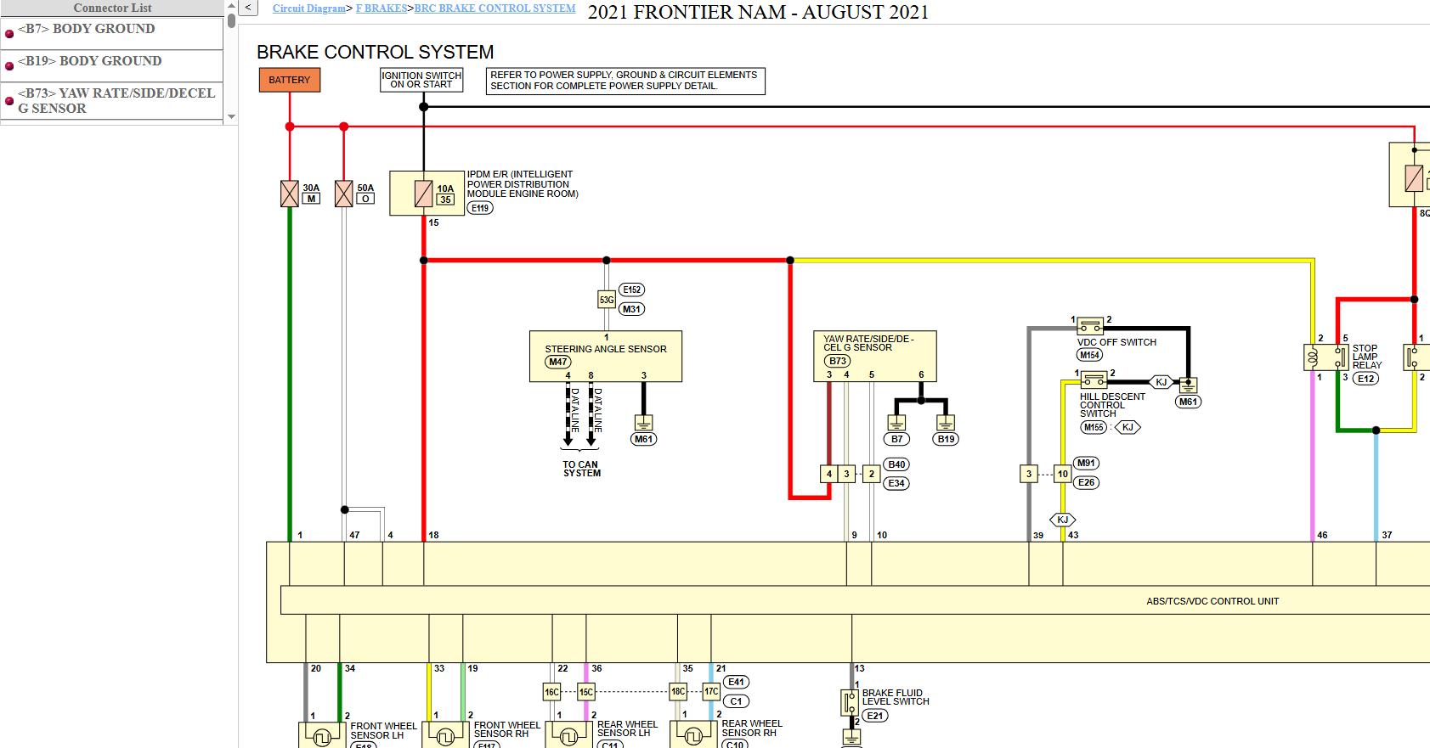Click the BRAKE CONTROL SYSTEM diagram heading

[x=375, y=52]
